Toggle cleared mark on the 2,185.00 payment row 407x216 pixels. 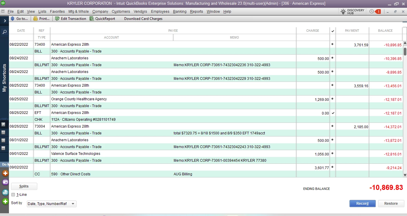(x=333, y=126)
